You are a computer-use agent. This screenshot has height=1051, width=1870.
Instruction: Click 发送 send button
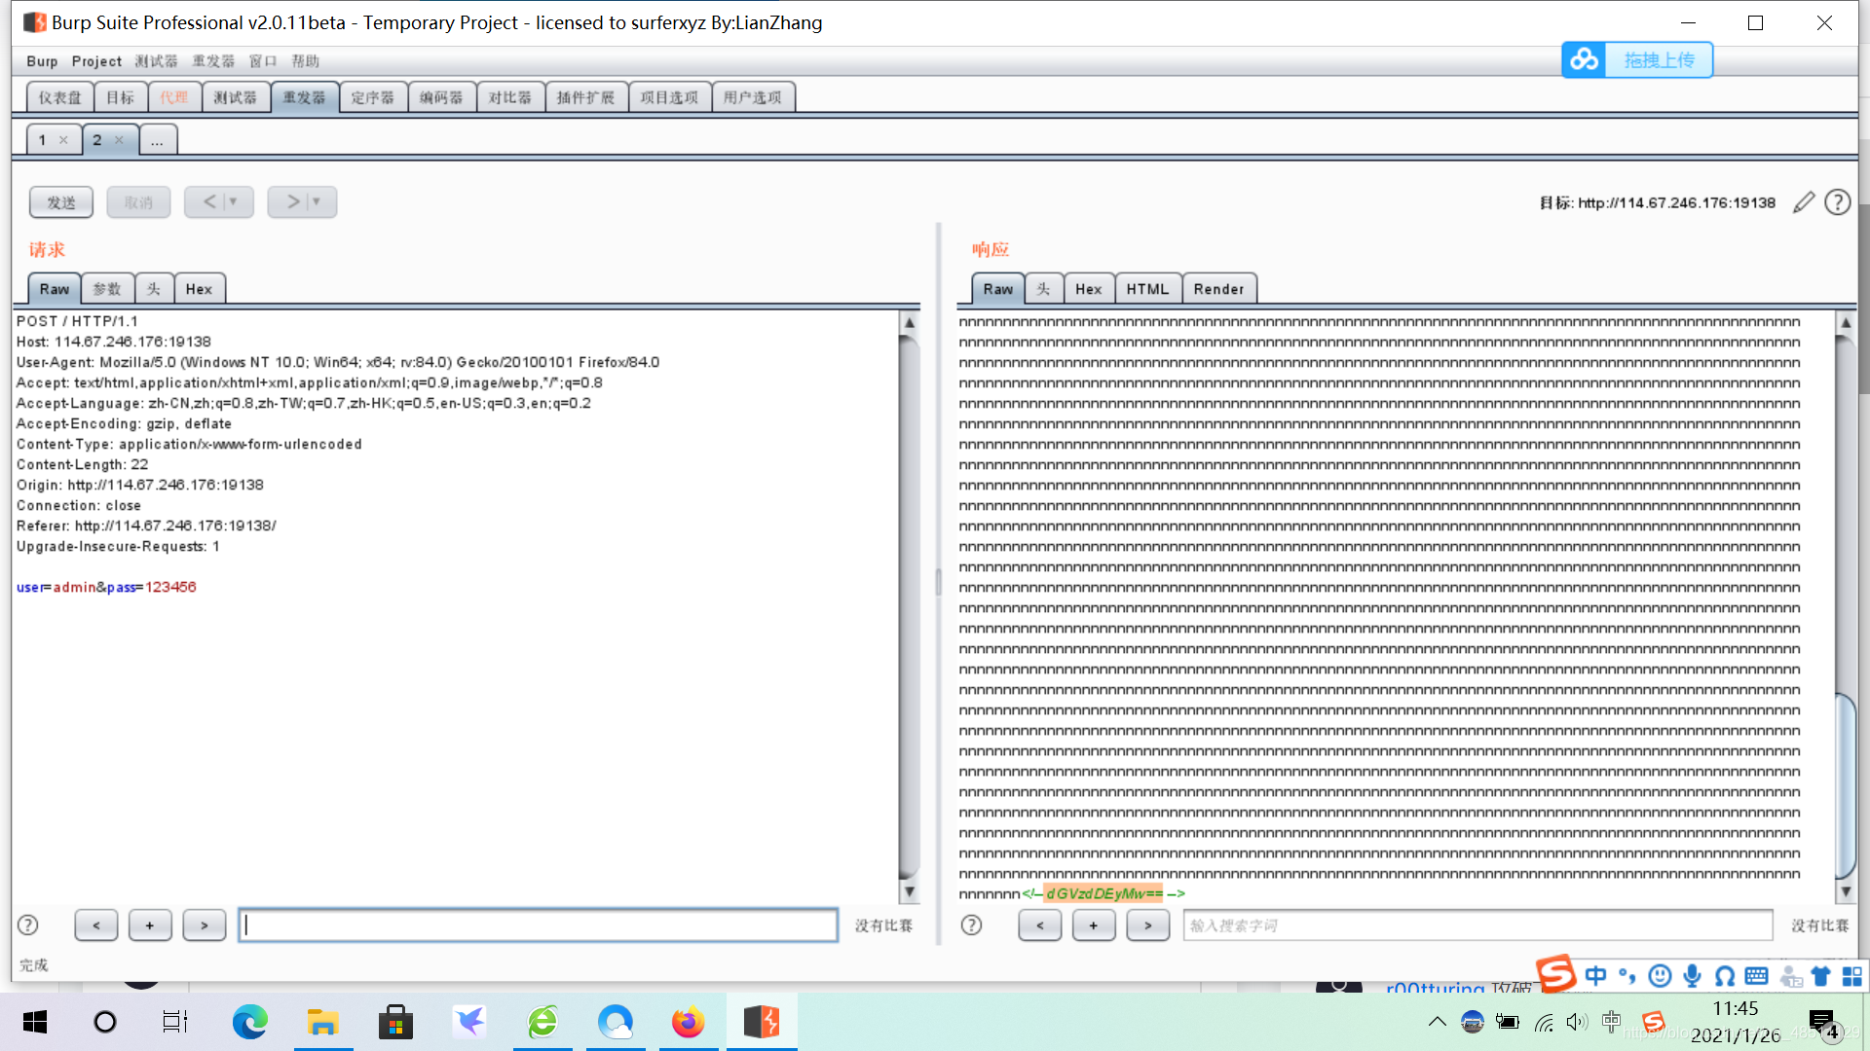click(x=61, y=202)
